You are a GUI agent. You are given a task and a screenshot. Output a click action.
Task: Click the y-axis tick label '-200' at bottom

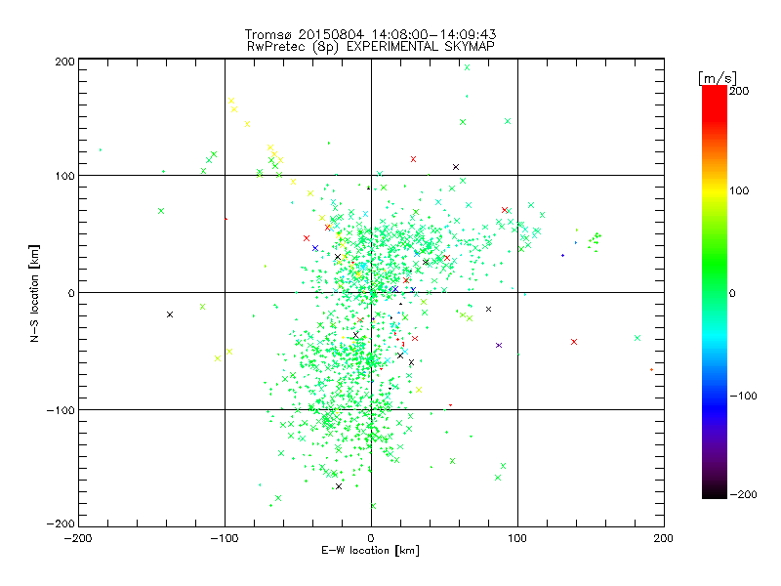(61, 523)
